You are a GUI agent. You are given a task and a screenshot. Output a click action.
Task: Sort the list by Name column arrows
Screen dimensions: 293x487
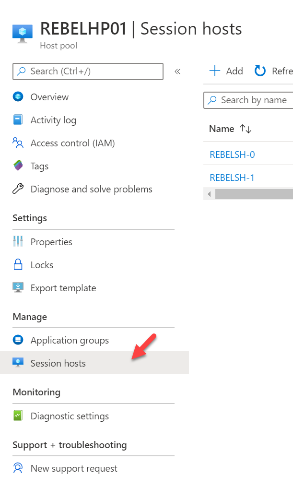click(246, 129)
